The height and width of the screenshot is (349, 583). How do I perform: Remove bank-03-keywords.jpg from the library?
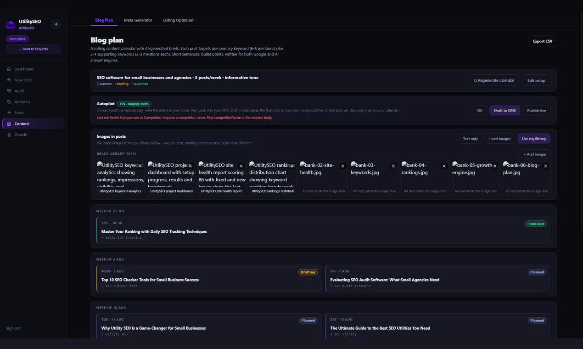pyautogui.click(x=393, y=166)
